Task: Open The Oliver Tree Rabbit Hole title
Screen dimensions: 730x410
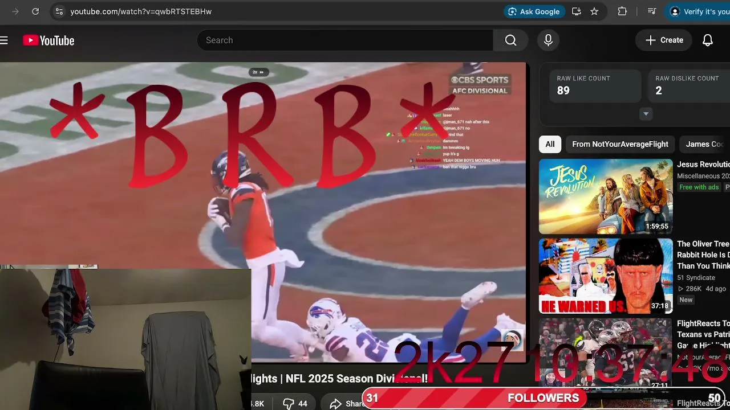Action: pyautogui.click(x=703, y=255)
